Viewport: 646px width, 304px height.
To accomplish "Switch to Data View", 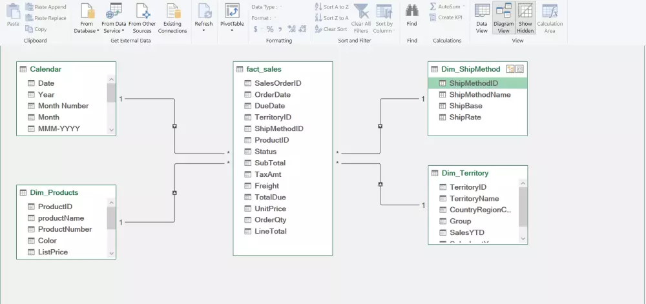I will click(482, 17).
